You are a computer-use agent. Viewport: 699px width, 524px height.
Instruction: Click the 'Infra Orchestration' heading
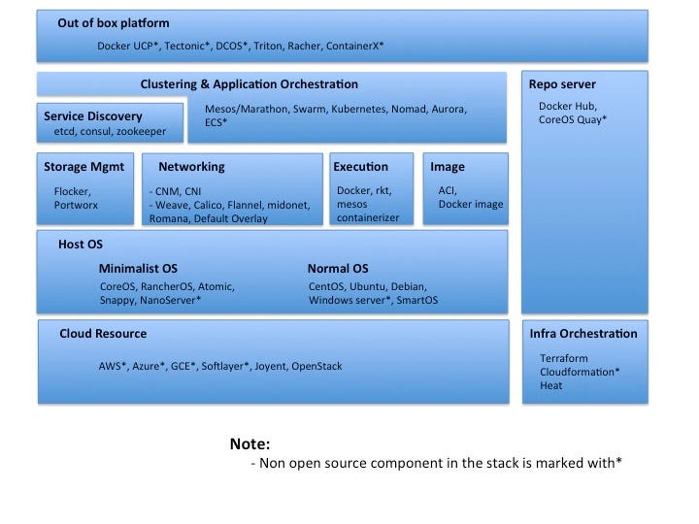[583, 334]
